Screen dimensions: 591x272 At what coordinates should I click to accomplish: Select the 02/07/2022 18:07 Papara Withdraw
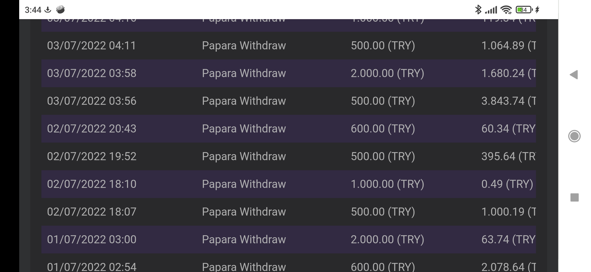tap(289, 212)
